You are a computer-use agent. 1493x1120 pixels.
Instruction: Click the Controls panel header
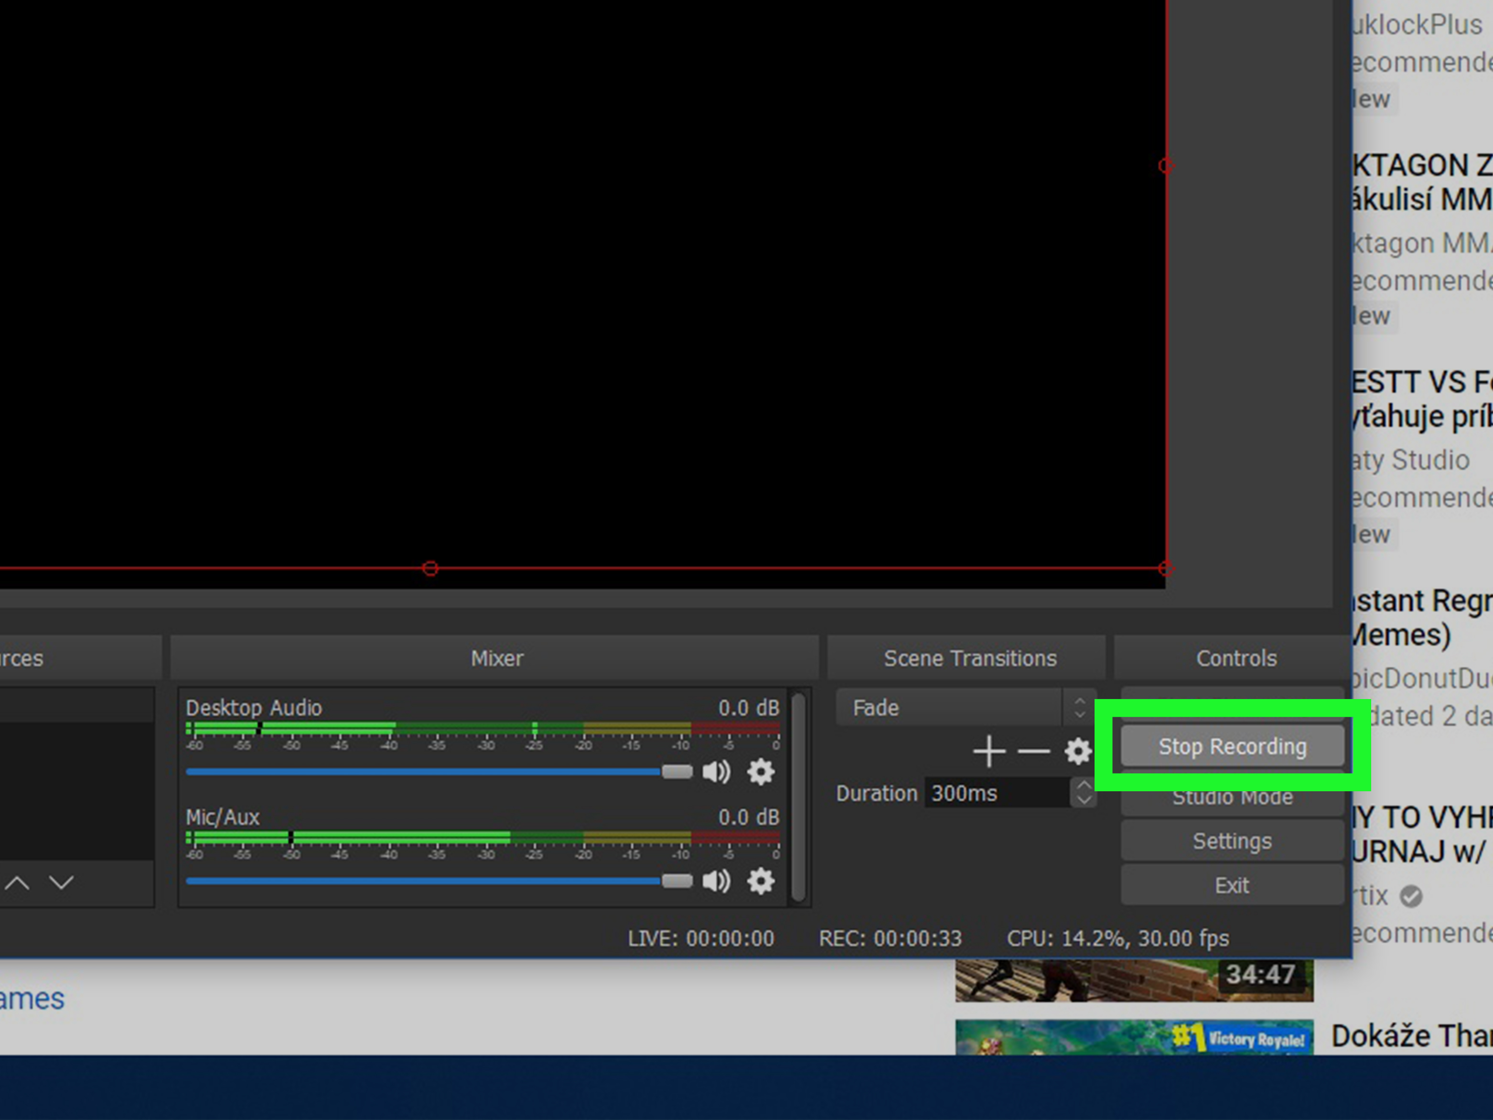(1233, 657)
